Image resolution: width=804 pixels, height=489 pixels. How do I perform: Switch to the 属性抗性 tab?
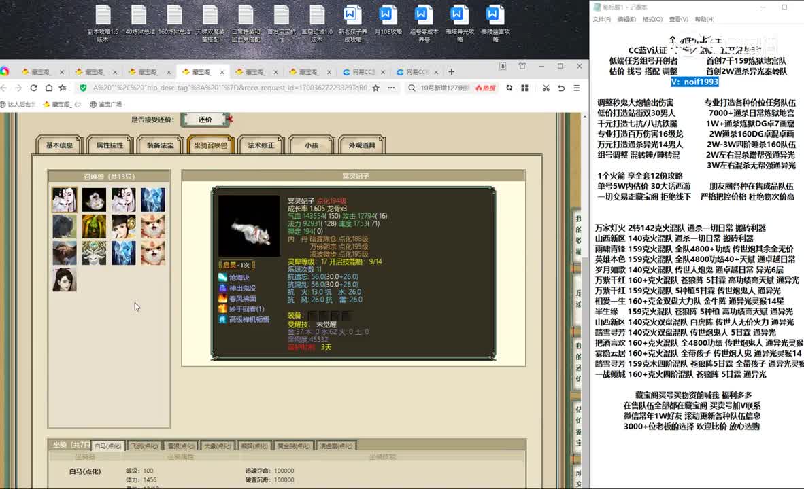click(x=110, y=145)
